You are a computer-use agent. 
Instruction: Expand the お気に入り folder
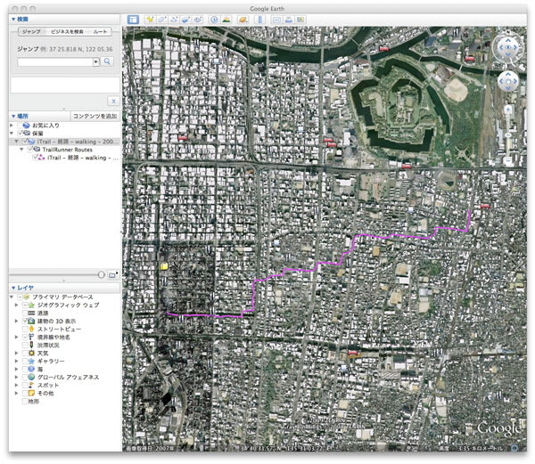coord(12,126)
